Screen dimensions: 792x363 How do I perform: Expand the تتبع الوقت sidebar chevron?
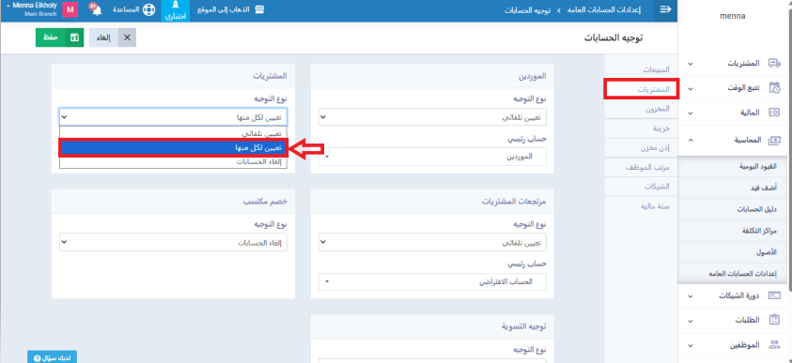[x=691, y=88]
